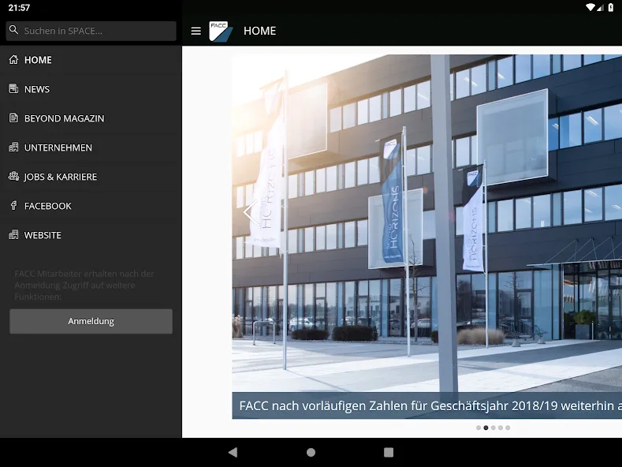Image resolution: width=622 pixels, height=467 pixels.
Task: Focus the 'Suchen in SPACE...' search field
Action: click(x=91, y=31)
